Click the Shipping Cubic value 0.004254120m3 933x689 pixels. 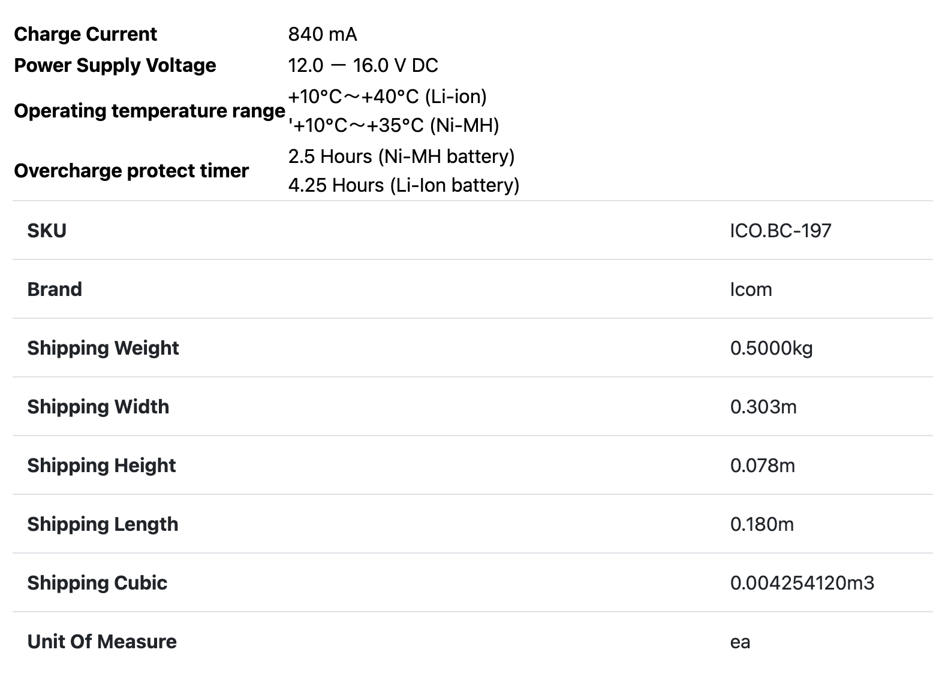802,583
